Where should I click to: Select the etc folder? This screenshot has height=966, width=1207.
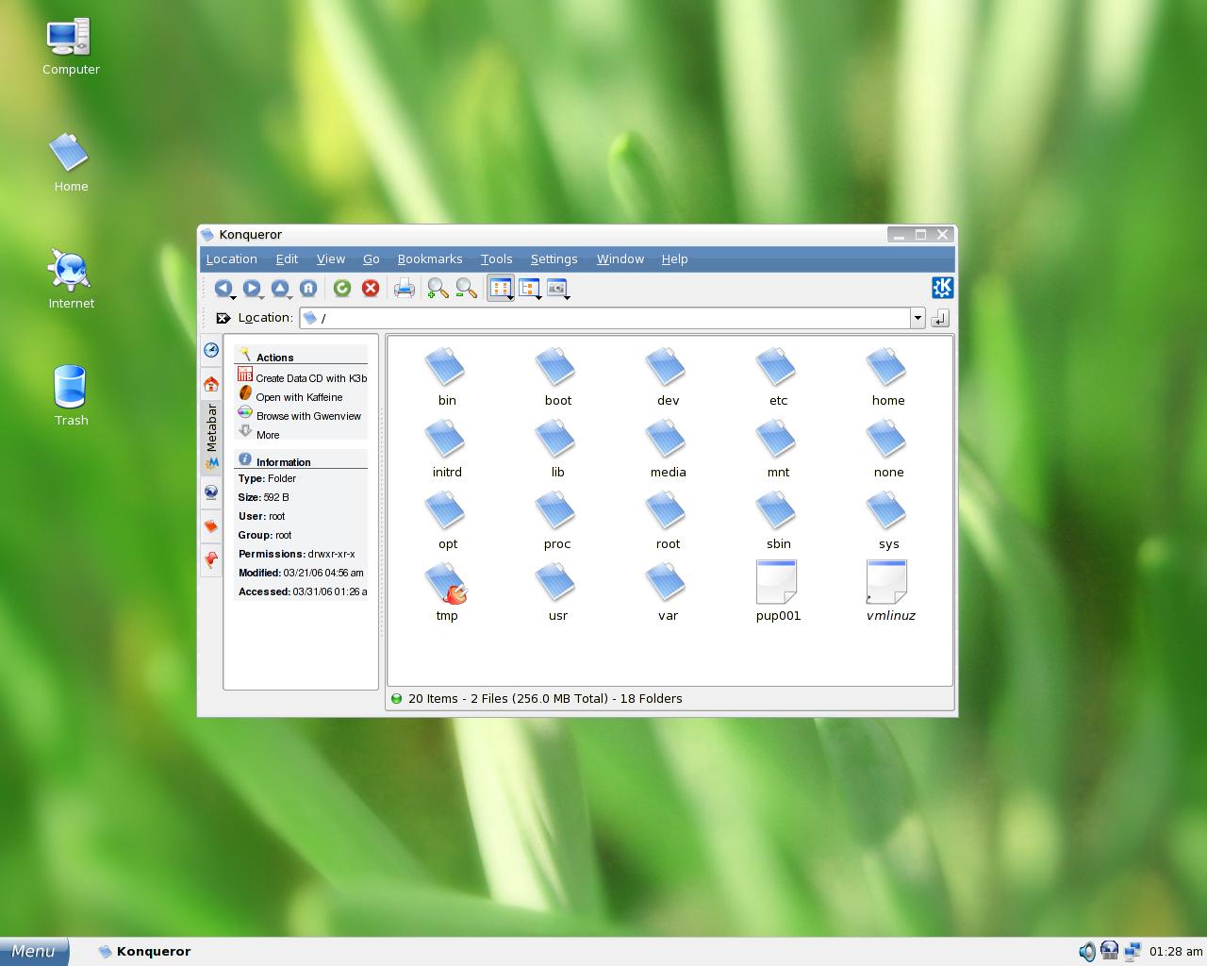point(778,376)
